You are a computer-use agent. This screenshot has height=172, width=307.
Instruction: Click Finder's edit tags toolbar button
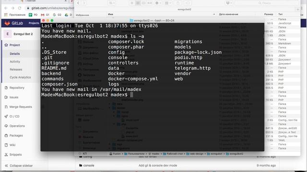(x=188, y=3)
